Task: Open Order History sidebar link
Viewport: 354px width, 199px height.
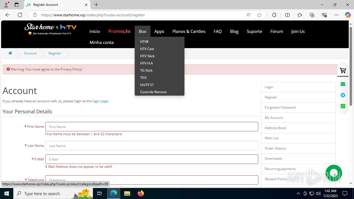Action: pos(298,148)
